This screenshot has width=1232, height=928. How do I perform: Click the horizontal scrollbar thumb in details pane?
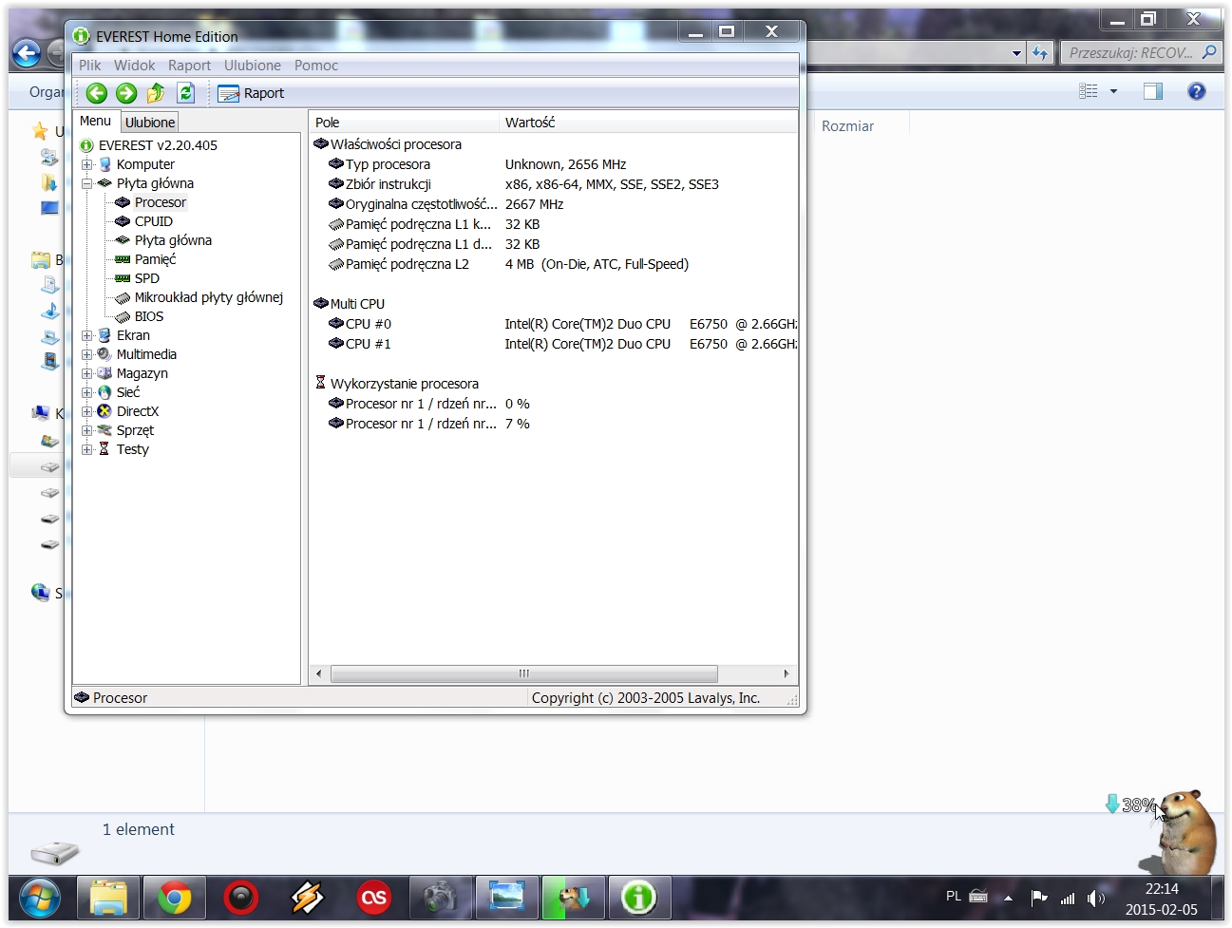click(523, 673)
